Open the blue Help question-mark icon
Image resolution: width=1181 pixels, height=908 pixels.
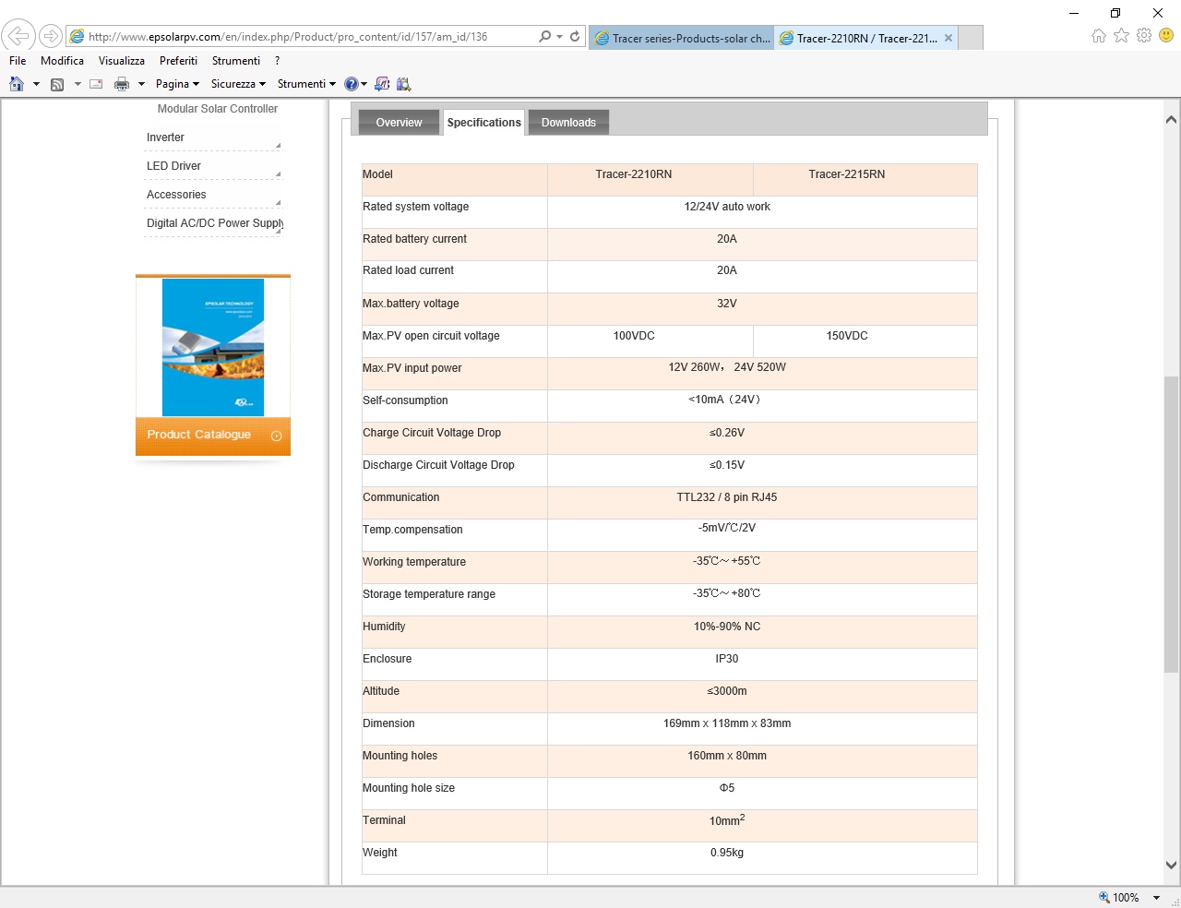[x=351, y=84]
